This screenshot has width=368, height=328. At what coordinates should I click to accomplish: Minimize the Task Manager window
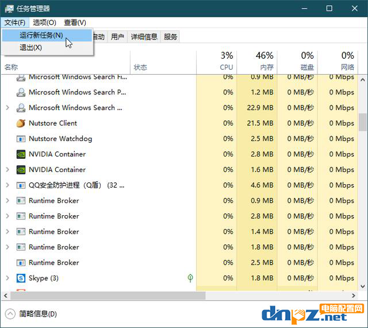point(304,9)
